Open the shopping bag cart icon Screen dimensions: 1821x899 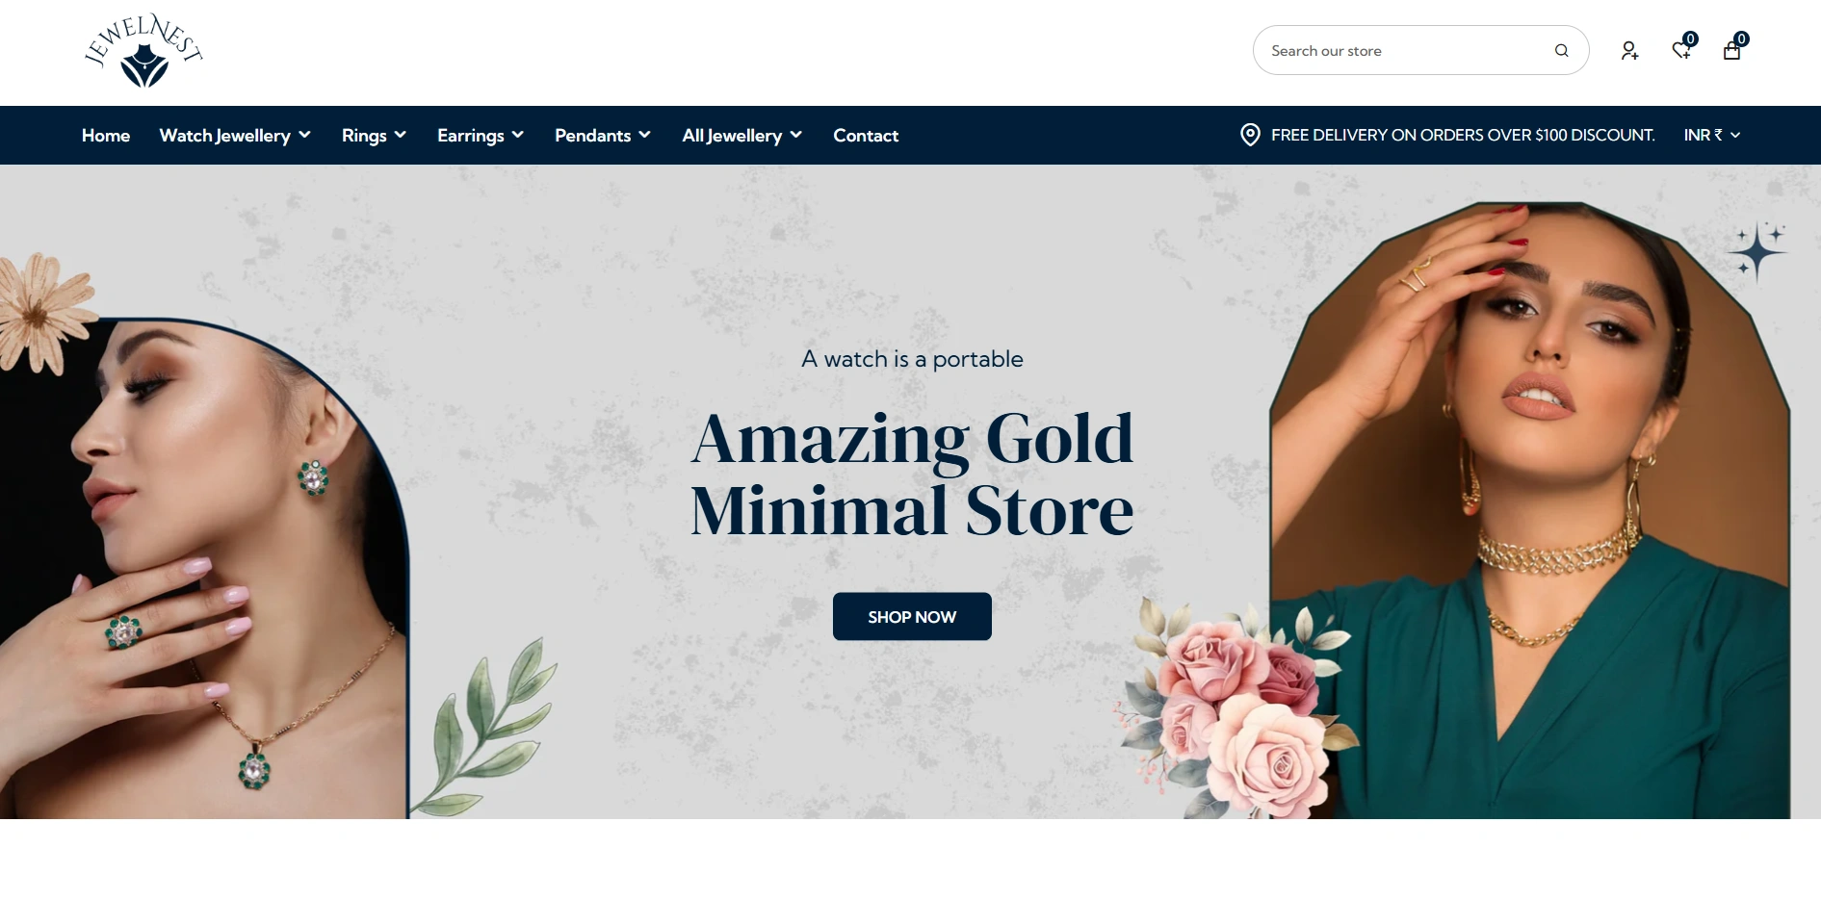(x=1734, y=48)
